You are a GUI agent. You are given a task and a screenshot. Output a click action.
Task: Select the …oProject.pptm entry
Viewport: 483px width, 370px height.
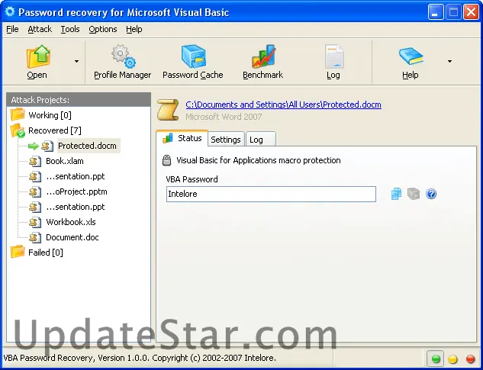(76, 191)
